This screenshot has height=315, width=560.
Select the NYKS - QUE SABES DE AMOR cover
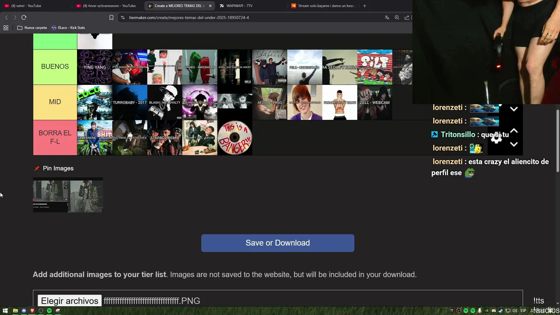(234, 67)
